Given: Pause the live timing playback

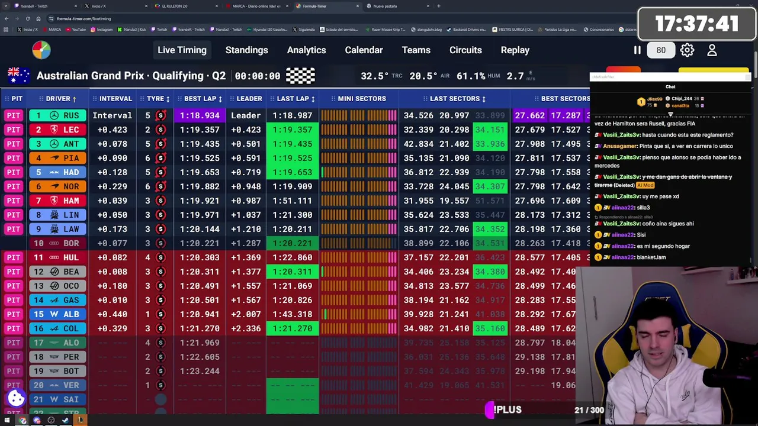Looking at the screenshot, I should click(x=637, y=50).
